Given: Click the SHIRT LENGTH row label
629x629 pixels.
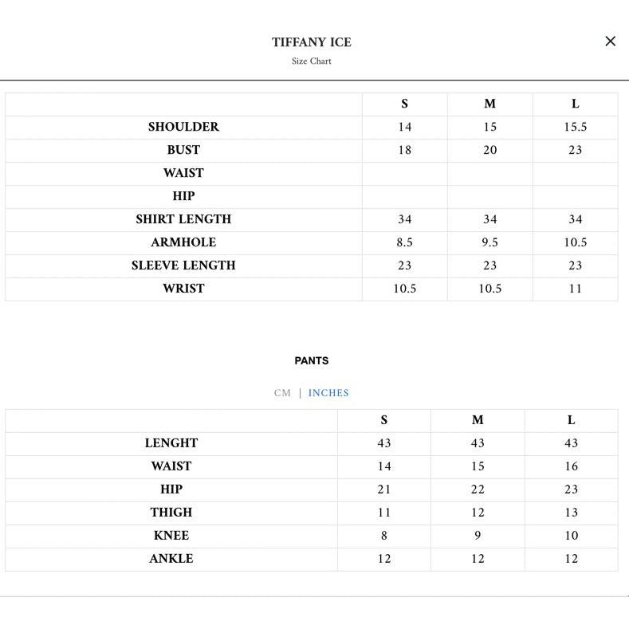Looking at the screenshot, I should [x=183, y=219].
